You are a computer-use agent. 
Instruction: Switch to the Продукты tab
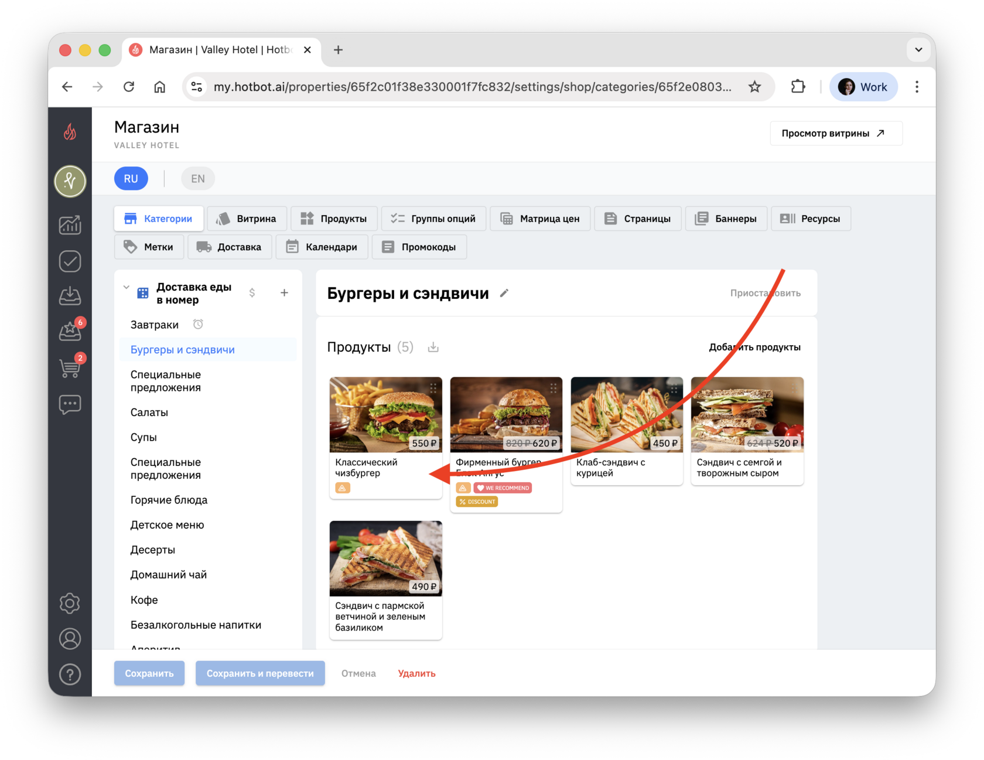pyautogui.click(x=334, y=219)
